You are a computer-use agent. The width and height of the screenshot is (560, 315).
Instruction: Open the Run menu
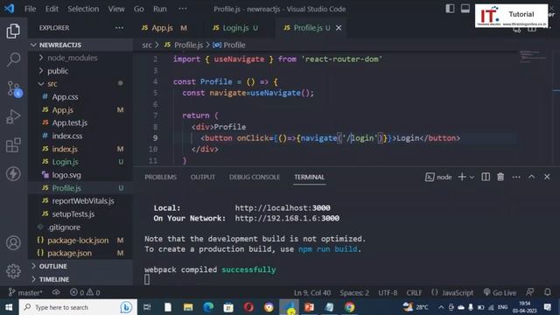[160, 9]
